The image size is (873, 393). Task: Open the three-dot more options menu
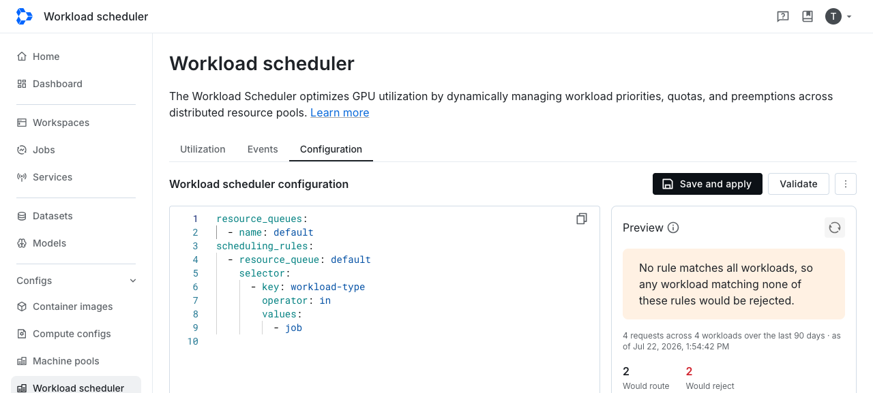(846, 184)
